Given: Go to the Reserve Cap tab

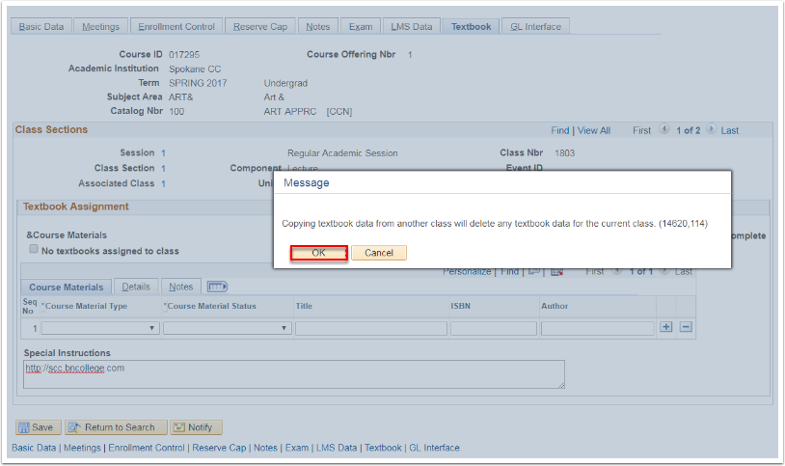Looking at the screenshot, I should pos(260,27).
